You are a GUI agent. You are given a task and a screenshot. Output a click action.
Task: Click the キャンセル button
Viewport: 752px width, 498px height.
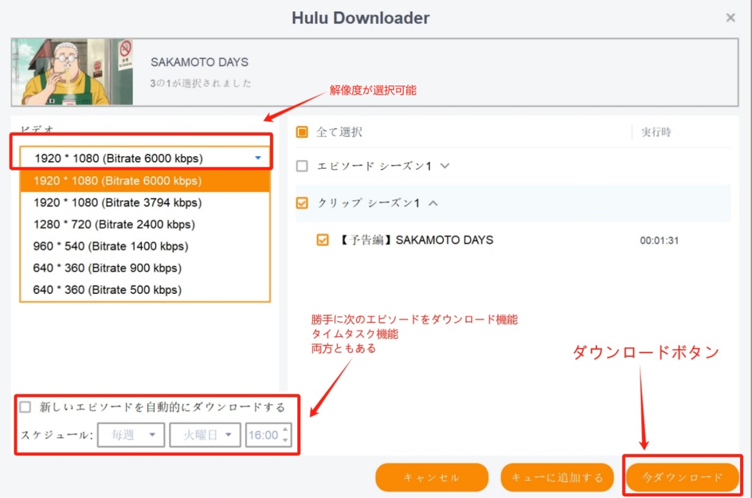coord(431,478)
